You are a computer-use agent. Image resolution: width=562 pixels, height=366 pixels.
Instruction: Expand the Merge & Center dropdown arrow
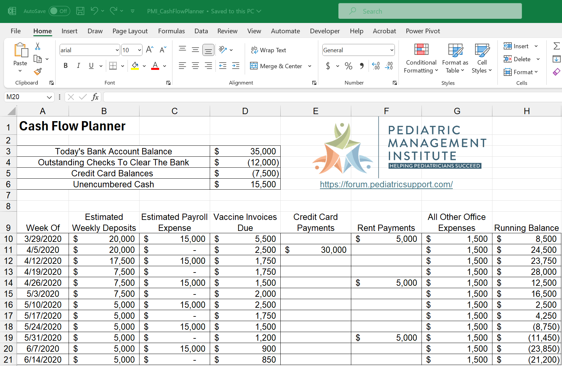pos(310,66)
